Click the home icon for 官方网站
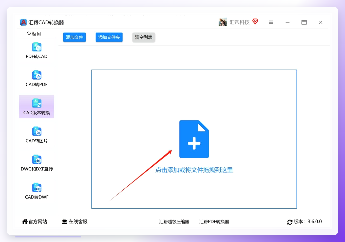 pyautogui.click(x=25, y=222)
